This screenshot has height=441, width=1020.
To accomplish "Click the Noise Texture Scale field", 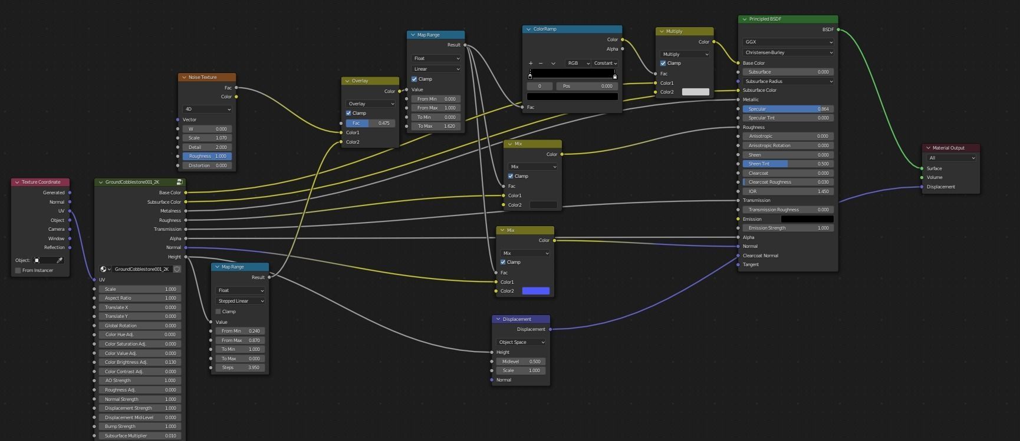I will (x=207, y=138).
